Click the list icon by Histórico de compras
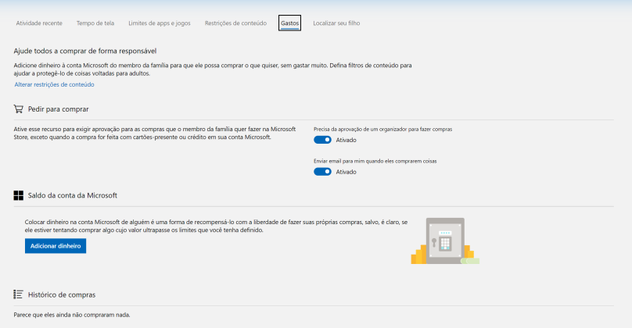The width and height of the screenshot is (632, 328). tap(19, 294)
